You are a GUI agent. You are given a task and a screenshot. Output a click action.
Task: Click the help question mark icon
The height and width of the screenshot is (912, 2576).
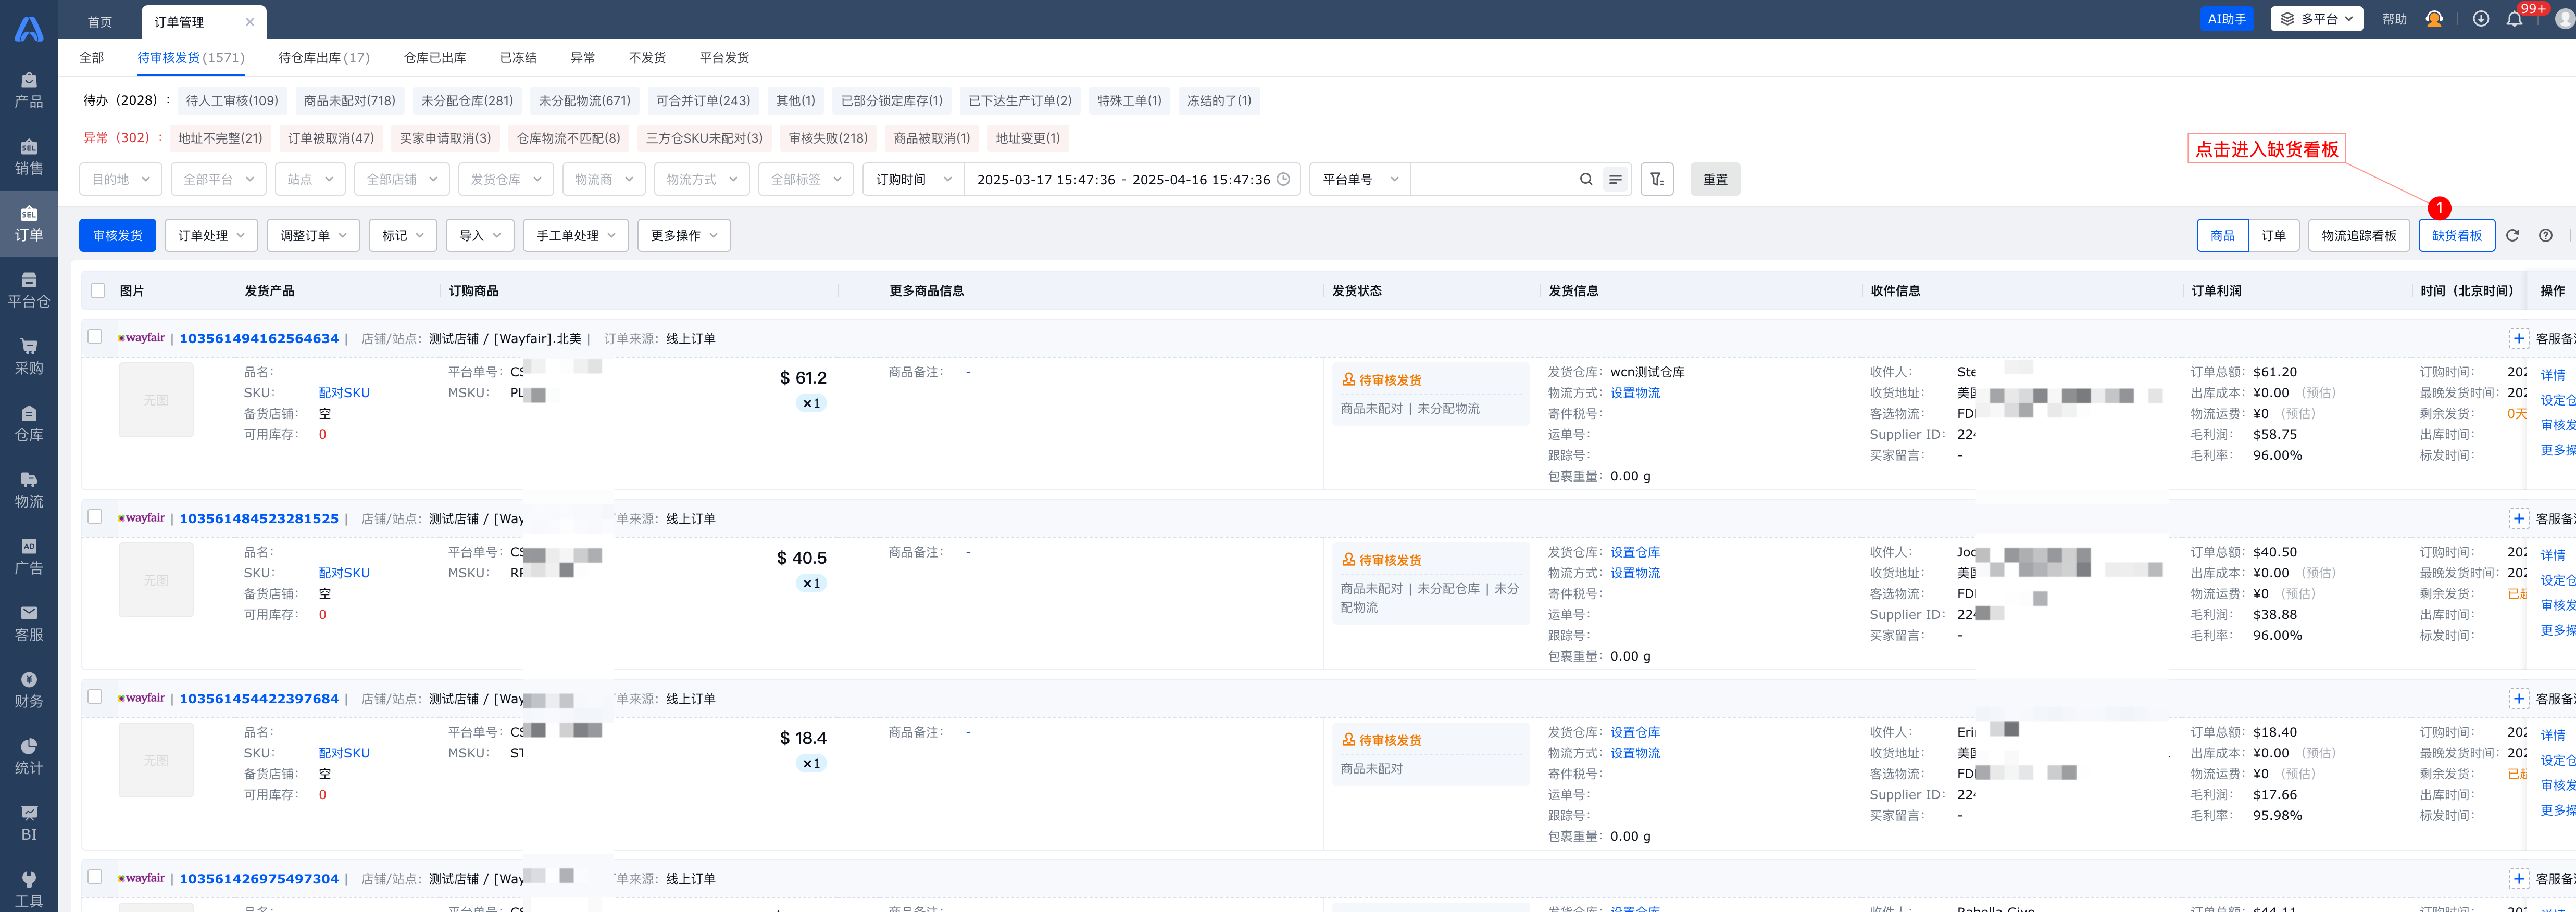[x=2545, y=236]
